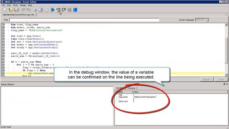Screen dimensions: 229x129
Task: Maximize the Script Editor window
Action: coord(223,2)
